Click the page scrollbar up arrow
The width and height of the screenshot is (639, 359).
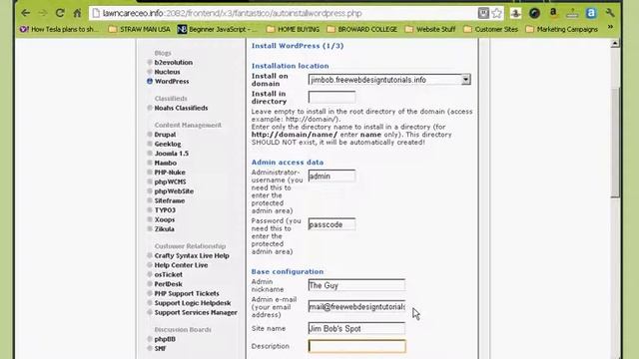point(615,43)
